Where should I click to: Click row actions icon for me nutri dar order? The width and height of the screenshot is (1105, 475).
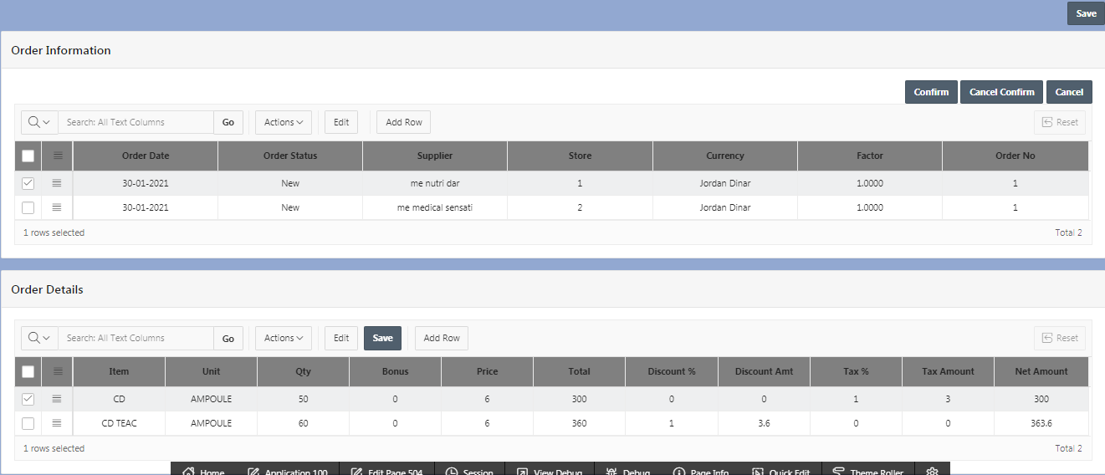(57, 183)
